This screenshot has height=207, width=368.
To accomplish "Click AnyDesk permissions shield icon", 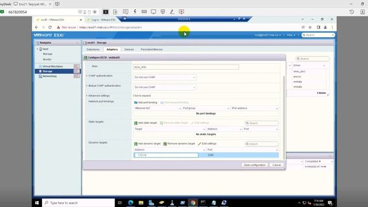I will click(x=163, y=11).
